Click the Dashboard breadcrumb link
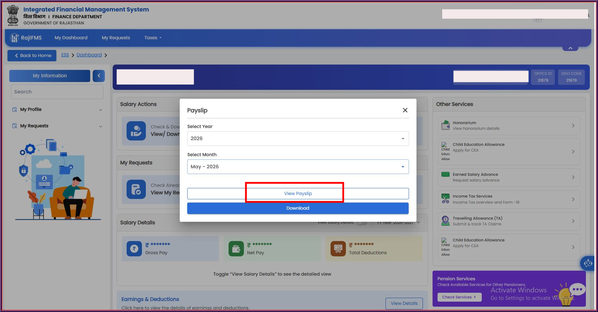 (89, 55)
